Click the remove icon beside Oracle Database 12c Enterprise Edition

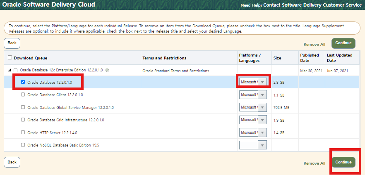coord(107,70)
